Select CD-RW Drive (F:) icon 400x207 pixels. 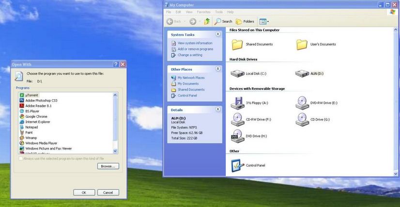pyautogui.click(x=237, y=119)
